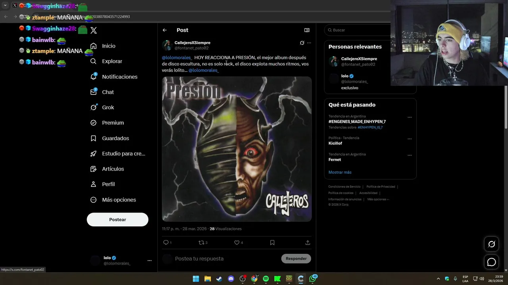Click the Responder button
This screenshot has height=285, width=508.
point(296,258)
